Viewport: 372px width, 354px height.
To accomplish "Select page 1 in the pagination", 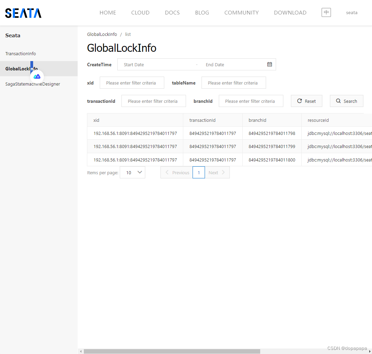I will click(198, 172).
